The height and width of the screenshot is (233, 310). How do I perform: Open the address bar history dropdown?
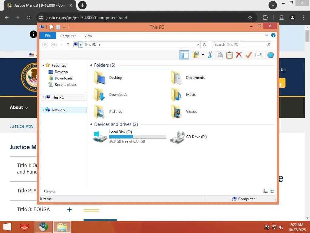click(x=198, y=45)
